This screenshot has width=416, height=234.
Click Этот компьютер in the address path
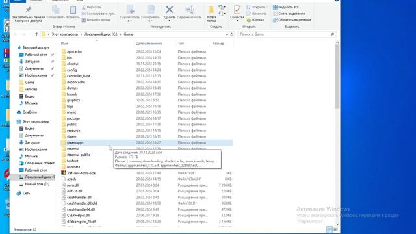tap(65, 34)
